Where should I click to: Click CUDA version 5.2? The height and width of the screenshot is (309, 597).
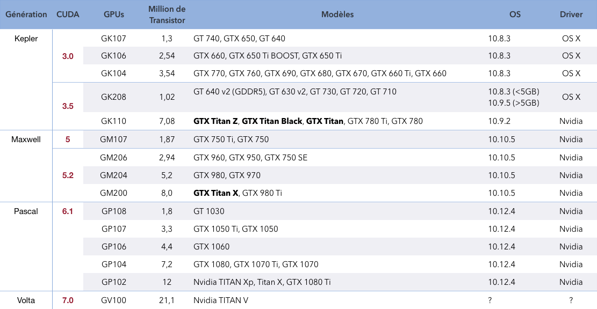point(68,175)
